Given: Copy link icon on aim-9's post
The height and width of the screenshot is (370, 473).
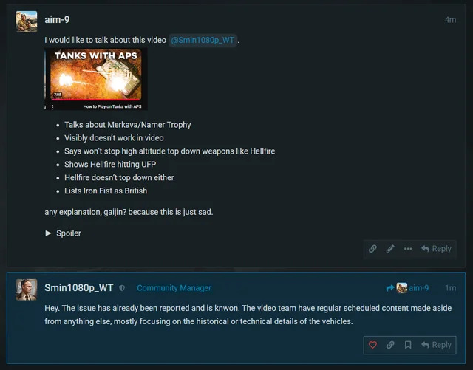Looking at the screenshot, I should tap(372, 249).
